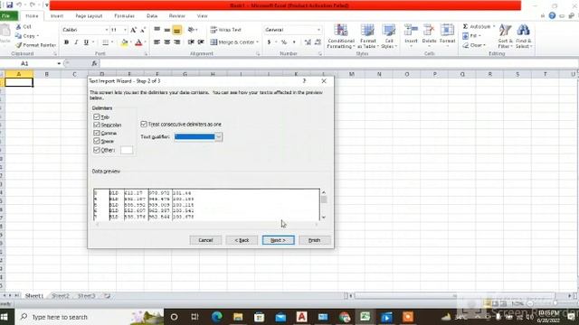Open File Explorer from taskbar
Image resolution: width=579 pixels, height=325 pixels.
pyautogui.click(x=238, y=317)
